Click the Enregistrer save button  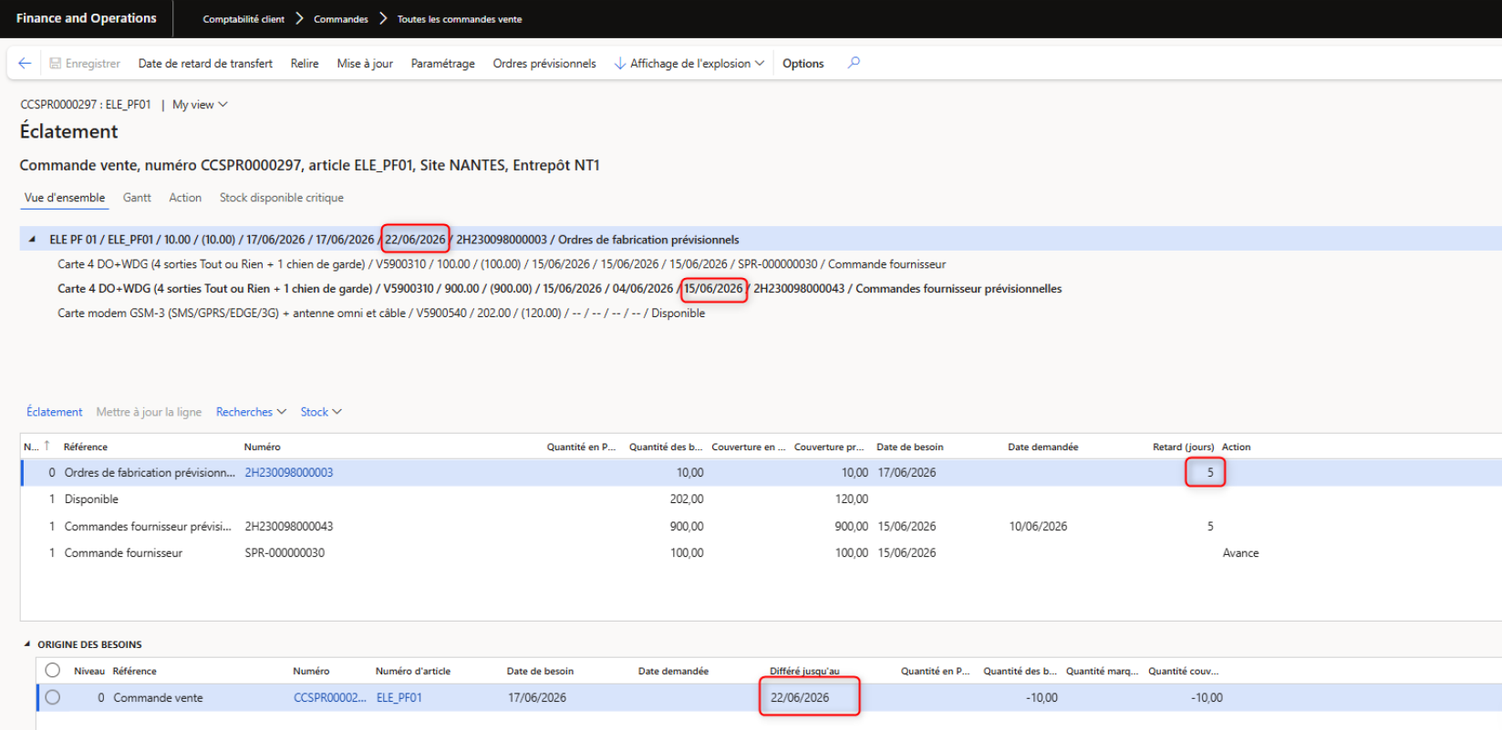pyautogui.click(x=85, y=64)
